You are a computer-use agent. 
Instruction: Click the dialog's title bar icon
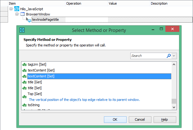pyautogui.click(x=22, y=30)
